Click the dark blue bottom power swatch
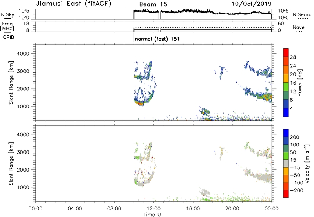 coord(286,112)
